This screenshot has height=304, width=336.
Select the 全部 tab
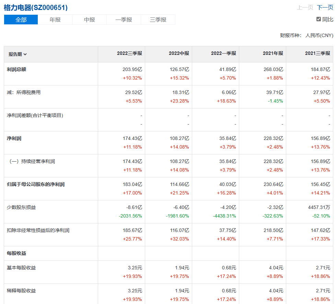(x=21, y=20)
